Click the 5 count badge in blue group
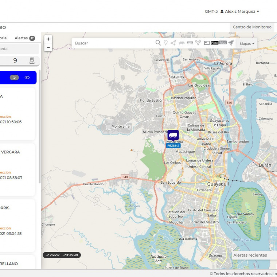The width and height of the screenshot is (277, 277). click(x=14, y=77)
